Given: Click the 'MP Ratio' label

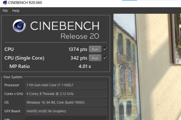Looking at the screenshot, I should tap(20, 66).
